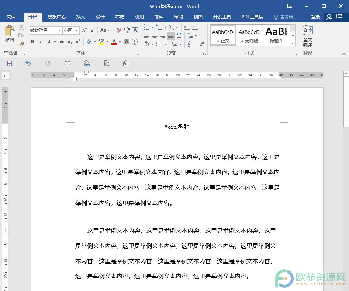349x291 pixels.
Task: Apply the 标题 1 style
Action: tap(276, 36)
